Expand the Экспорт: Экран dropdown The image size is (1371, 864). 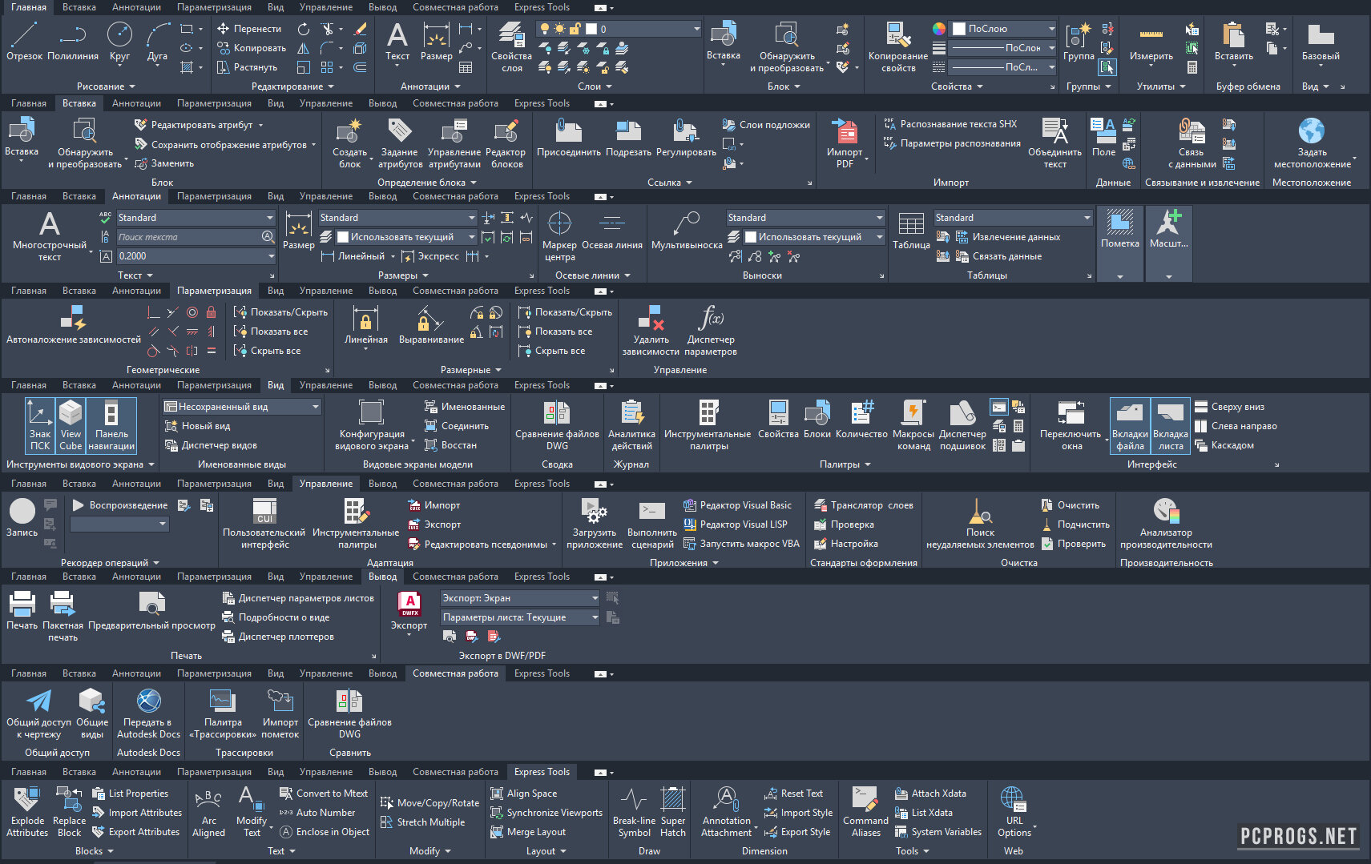click(x=595, y=598)
